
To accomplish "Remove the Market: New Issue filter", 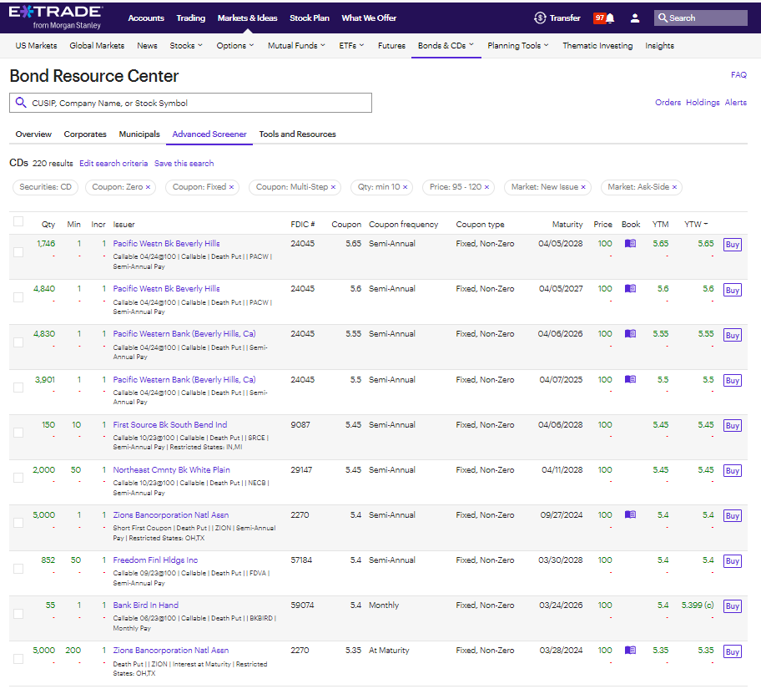I will tap(583, 187).
